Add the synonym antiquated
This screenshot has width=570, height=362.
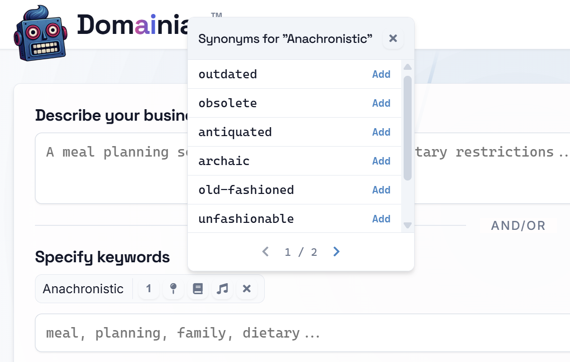coord(381,132)
